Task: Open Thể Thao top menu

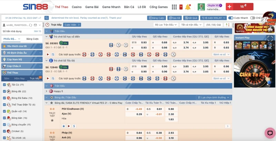Action: (x=61, y=7)
